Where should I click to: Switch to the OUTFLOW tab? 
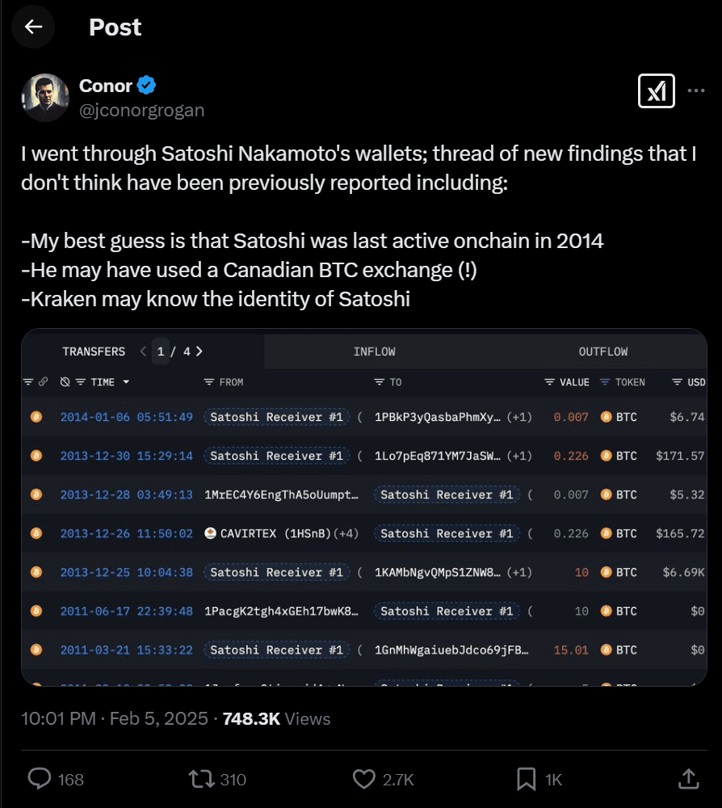pyautogui.click(x=602, y=351)
